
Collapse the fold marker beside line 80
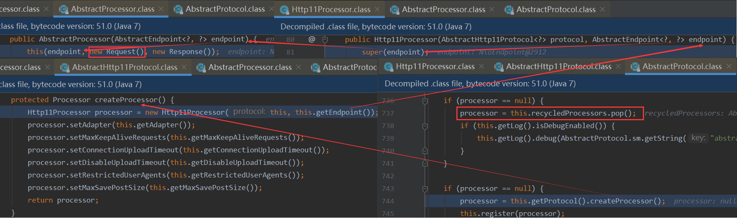325,39
